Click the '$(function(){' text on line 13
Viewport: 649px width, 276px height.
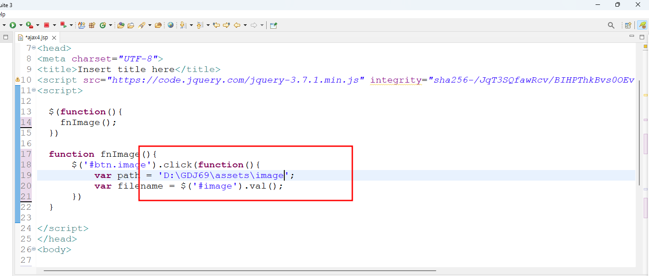click(x=86, y=112)
